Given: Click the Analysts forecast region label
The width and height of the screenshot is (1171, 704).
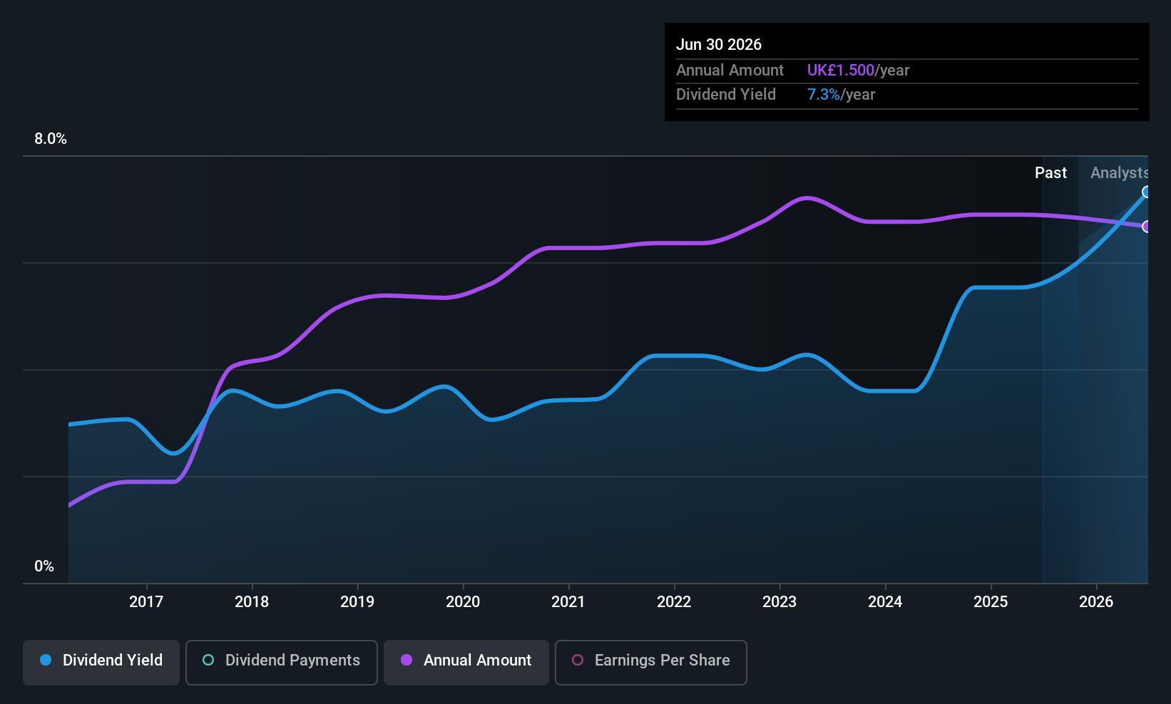Looking at the screenshot, I should pyautogui.click(x=1118, y=173).
